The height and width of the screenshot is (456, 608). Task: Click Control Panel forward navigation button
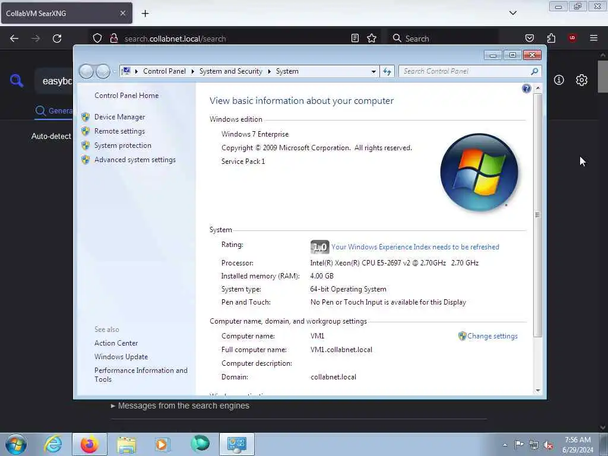[103, 71]
